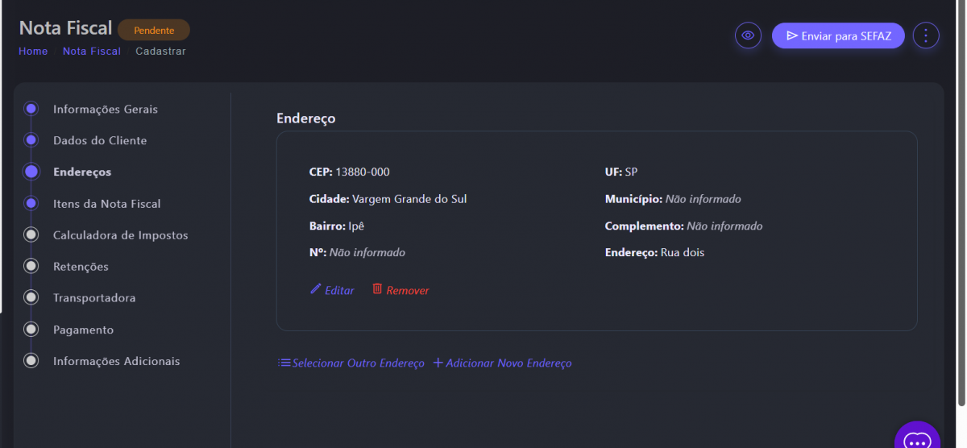Go to the Retenções step
Image resolution: width=967 pixels, height=448 pixels.
(81, 267)
